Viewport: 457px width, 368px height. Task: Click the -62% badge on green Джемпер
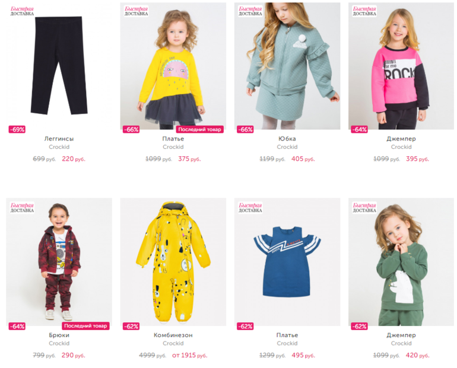(359, 327)
